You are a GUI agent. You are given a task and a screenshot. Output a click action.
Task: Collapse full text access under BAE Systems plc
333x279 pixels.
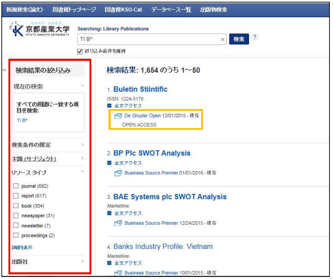coord(109,213)
